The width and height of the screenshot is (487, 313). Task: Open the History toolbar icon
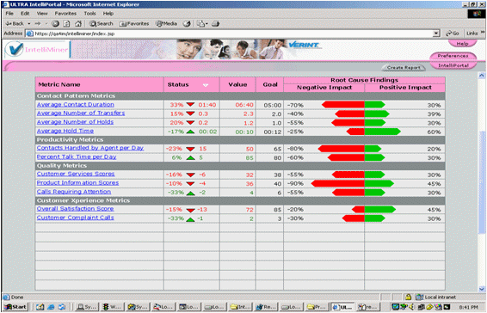tap(187, 23)
